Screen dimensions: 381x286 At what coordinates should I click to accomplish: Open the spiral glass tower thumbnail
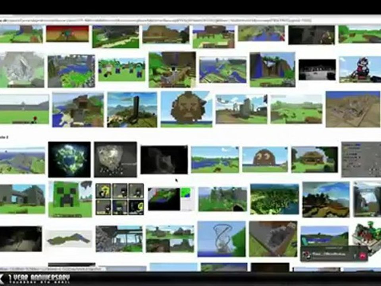point(221,239)
